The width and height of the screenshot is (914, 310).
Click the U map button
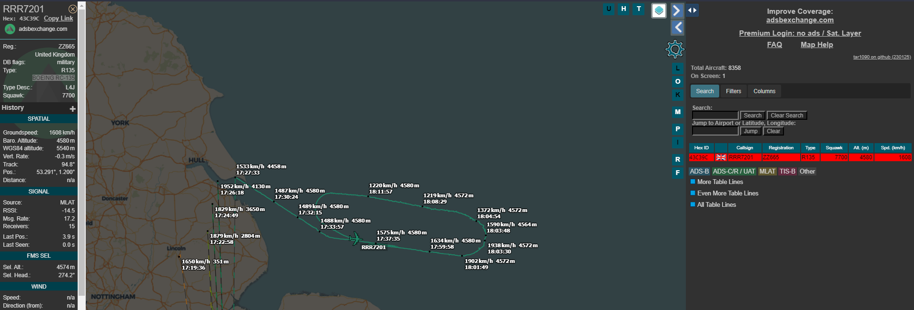click(609, 9)
